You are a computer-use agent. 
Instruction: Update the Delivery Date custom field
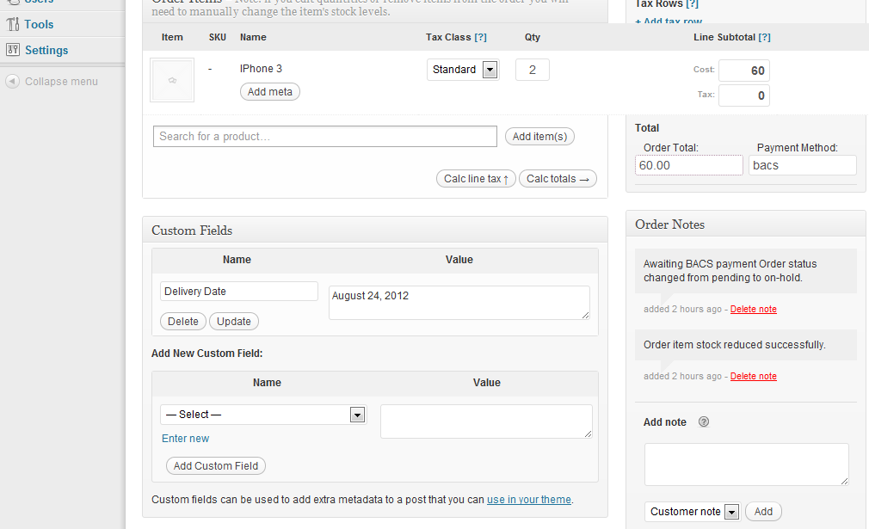coord(233,321)
